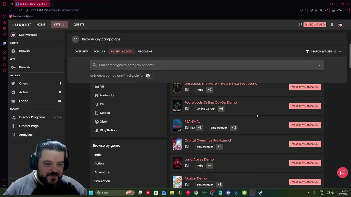
Task: Switch to the Overview tab
Action: (x=81, y=51)
